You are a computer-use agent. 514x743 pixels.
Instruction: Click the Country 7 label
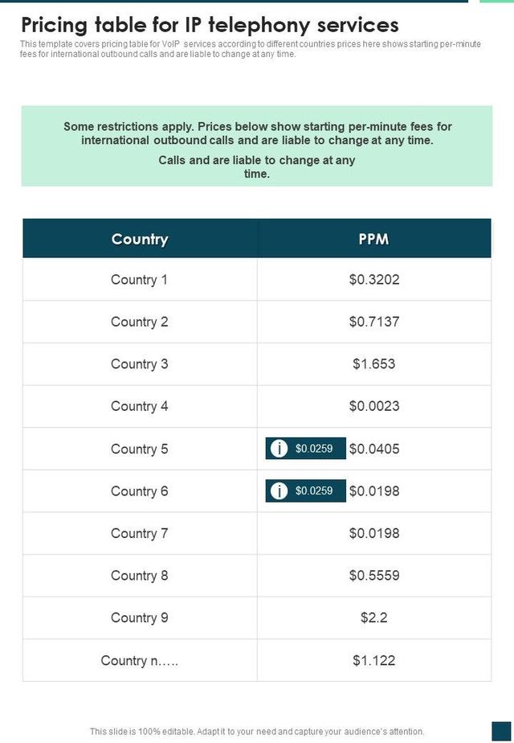[140, 533]
